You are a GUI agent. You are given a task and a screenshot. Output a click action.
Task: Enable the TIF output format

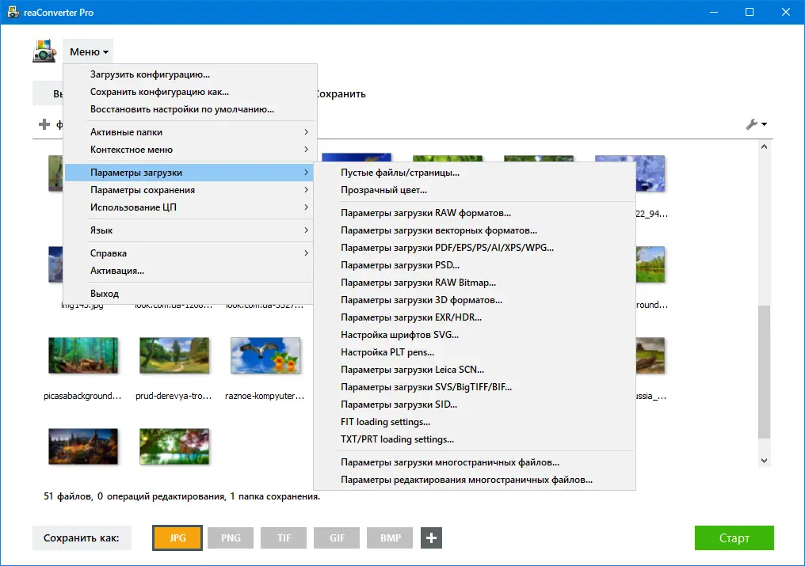coord(283,538)
